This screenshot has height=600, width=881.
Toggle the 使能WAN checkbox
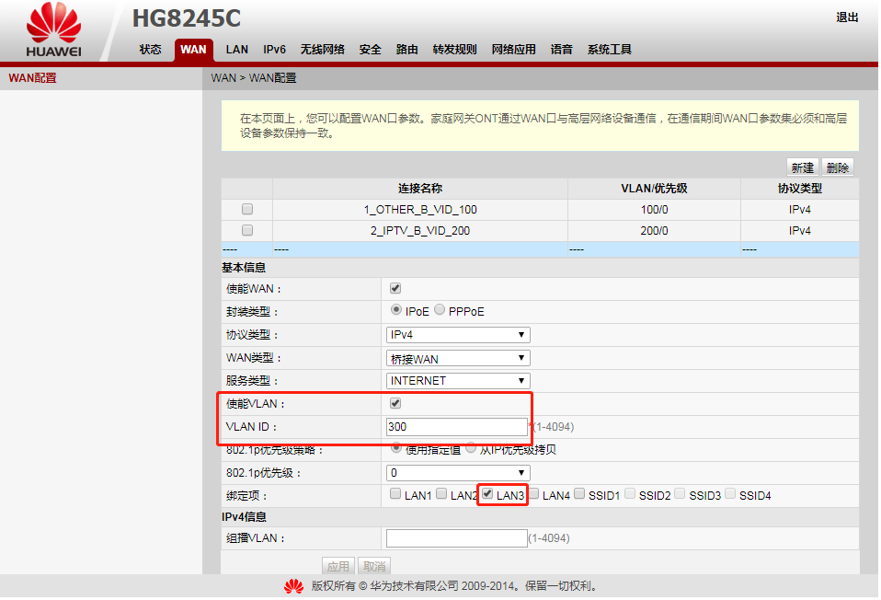tap(395, 288)
